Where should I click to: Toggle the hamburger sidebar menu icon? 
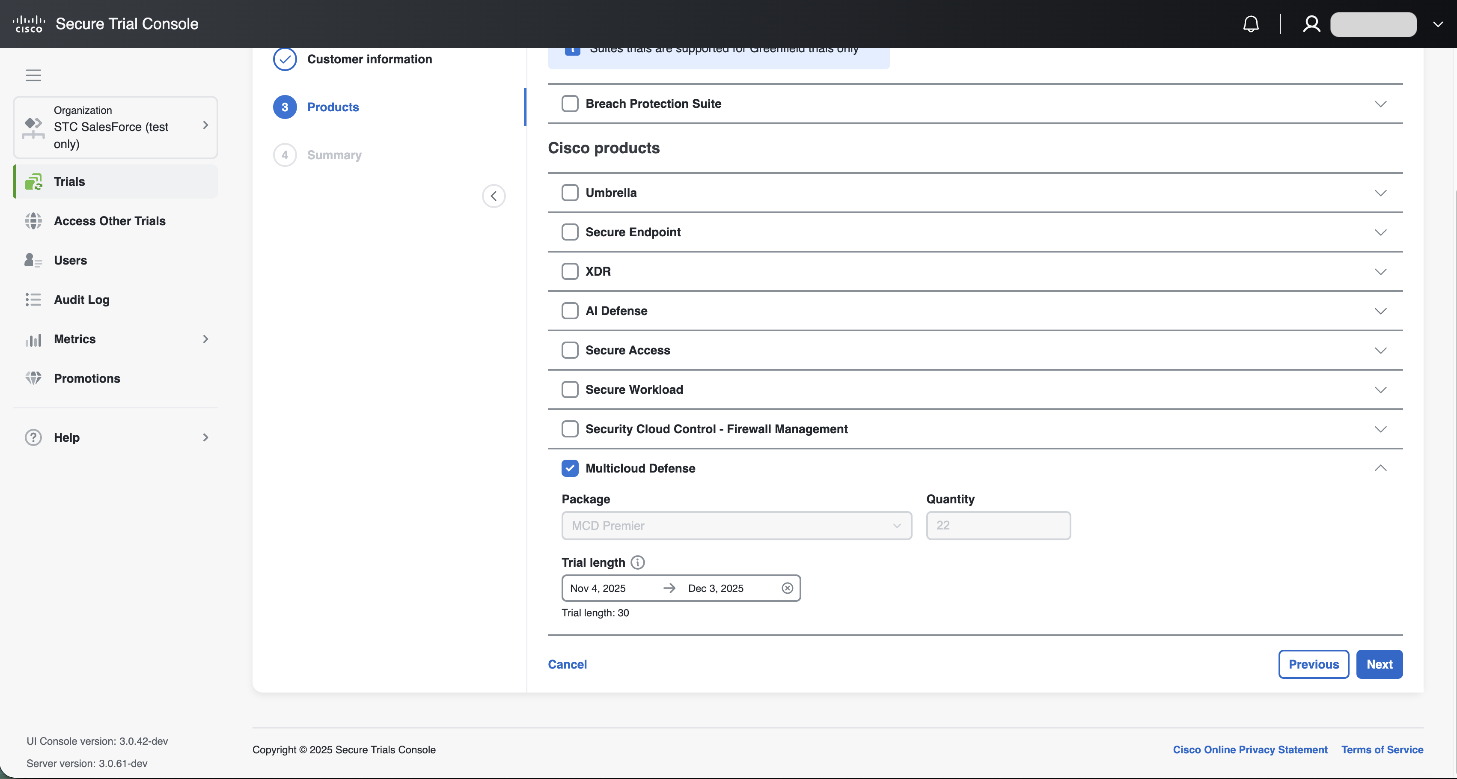33,75
